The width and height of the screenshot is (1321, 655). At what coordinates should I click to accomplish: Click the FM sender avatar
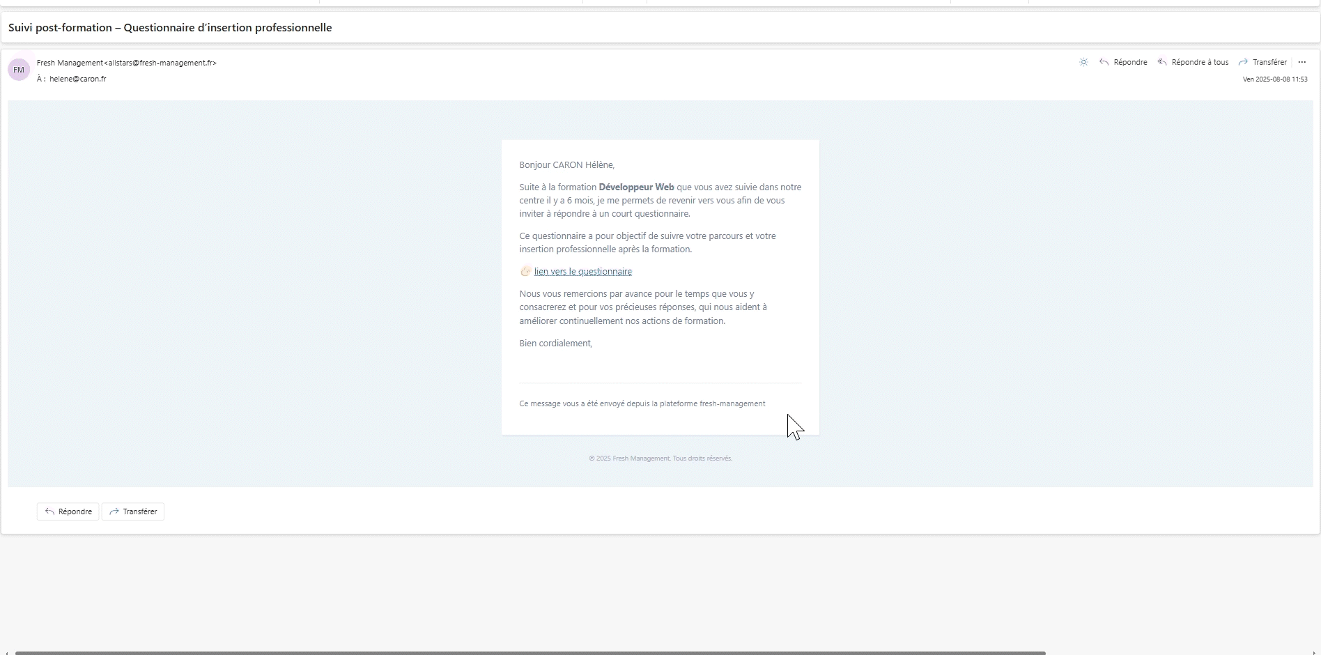(x=19, y=70)
